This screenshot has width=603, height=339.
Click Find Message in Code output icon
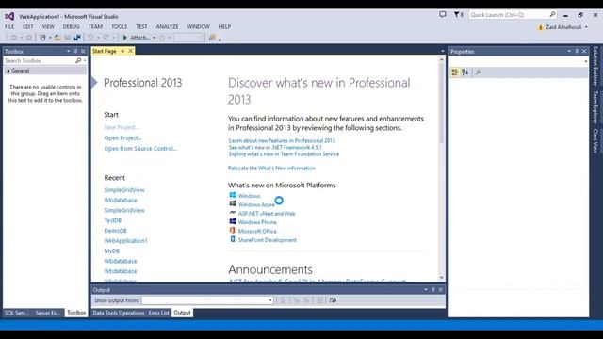coord(283,300)
